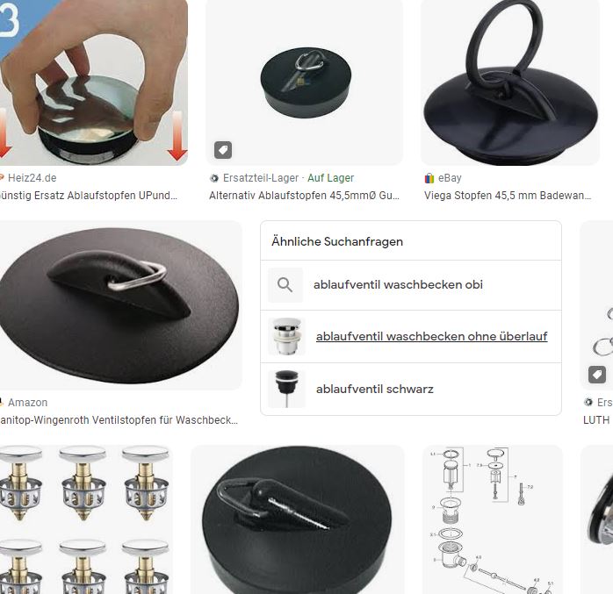Open the exploded drain parts diagram image

(x=493, y=519)
